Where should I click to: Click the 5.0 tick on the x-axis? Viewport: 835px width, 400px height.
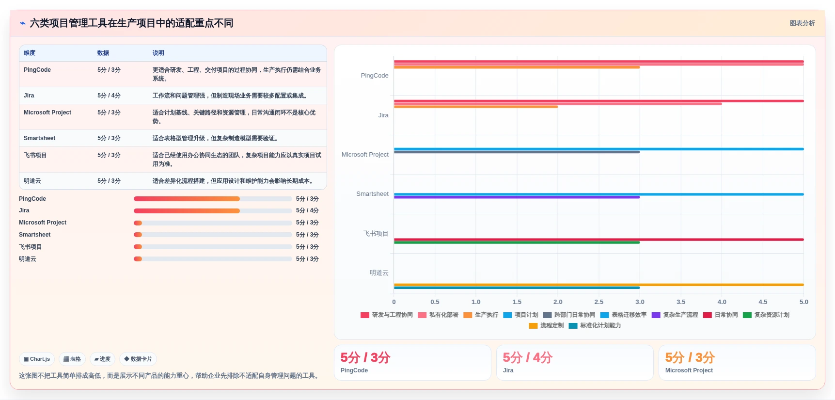[803, 302]
